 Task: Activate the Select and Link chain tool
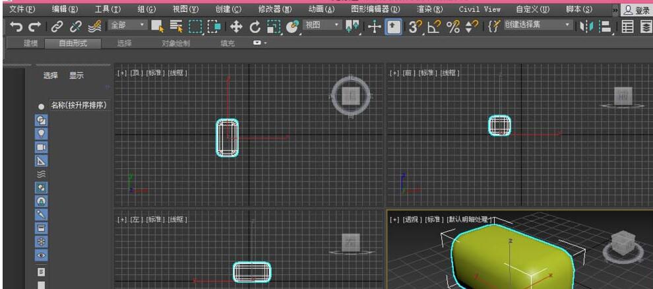(x=57, y=27)
